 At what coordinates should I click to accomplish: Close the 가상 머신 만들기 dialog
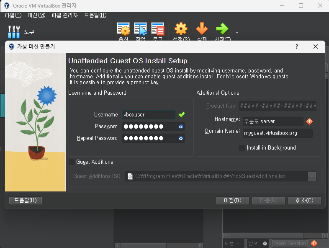point(315,46)
